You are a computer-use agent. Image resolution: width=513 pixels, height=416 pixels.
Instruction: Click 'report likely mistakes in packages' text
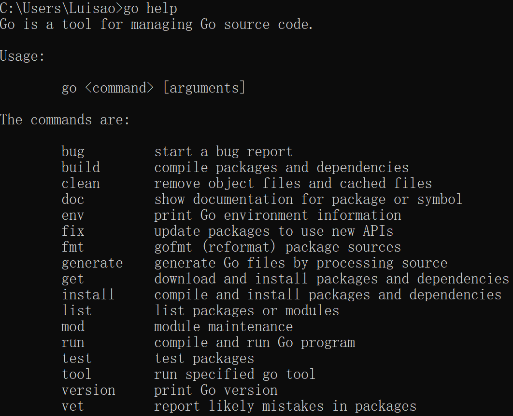click(285, 407)
